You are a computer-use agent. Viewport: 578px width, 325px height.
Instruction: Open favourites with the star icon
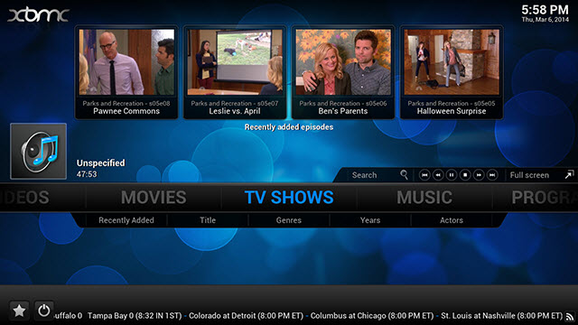(x=19, y=311)
